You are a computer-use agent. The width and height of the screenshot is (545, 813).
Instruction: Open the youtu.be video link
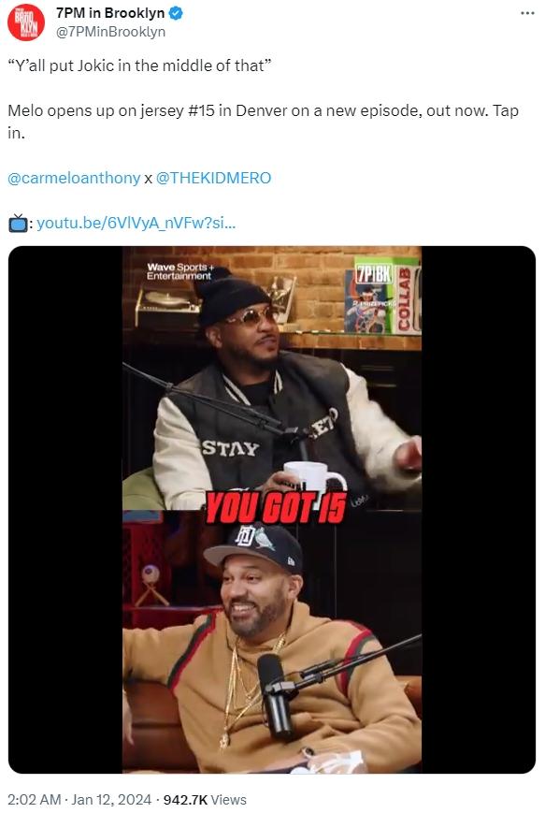click(x=136, y=223)
